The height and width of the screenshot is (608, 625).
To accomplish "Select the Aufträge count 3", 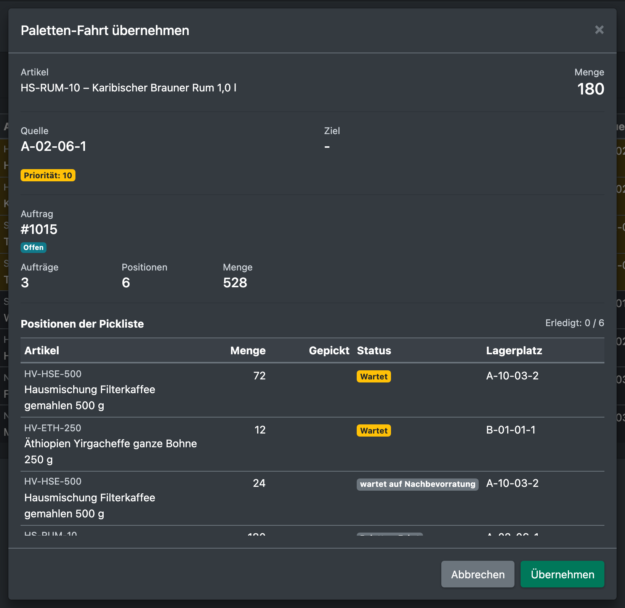I will tap(25, 283).
